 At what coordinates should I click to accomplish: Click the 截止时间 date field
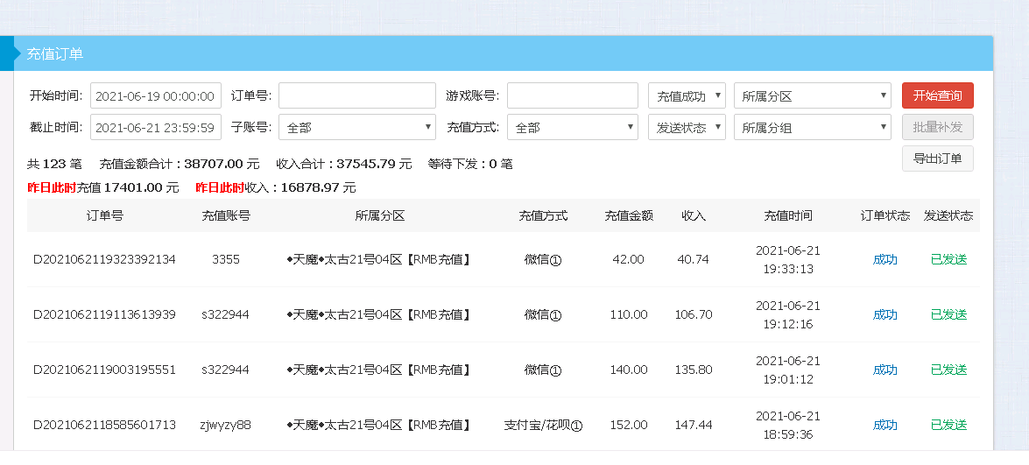155,127
